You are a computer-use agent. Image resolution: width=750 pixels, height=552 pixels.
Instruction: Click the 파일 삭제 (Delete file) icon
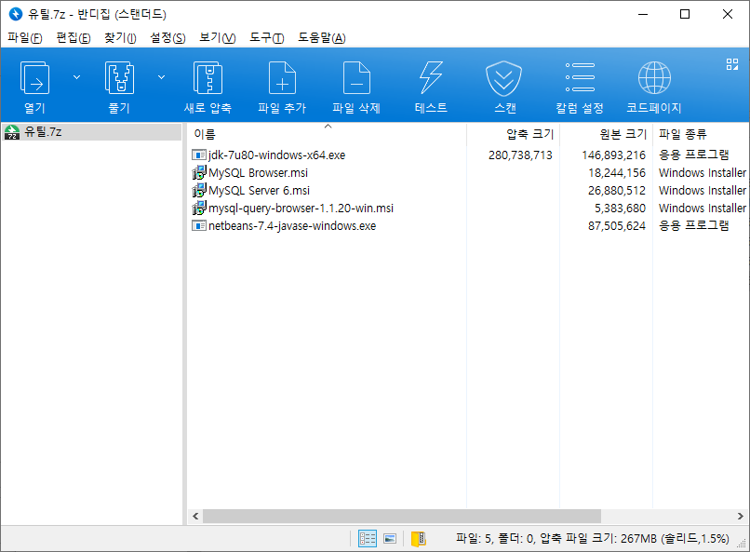click(x=356, y=78)
